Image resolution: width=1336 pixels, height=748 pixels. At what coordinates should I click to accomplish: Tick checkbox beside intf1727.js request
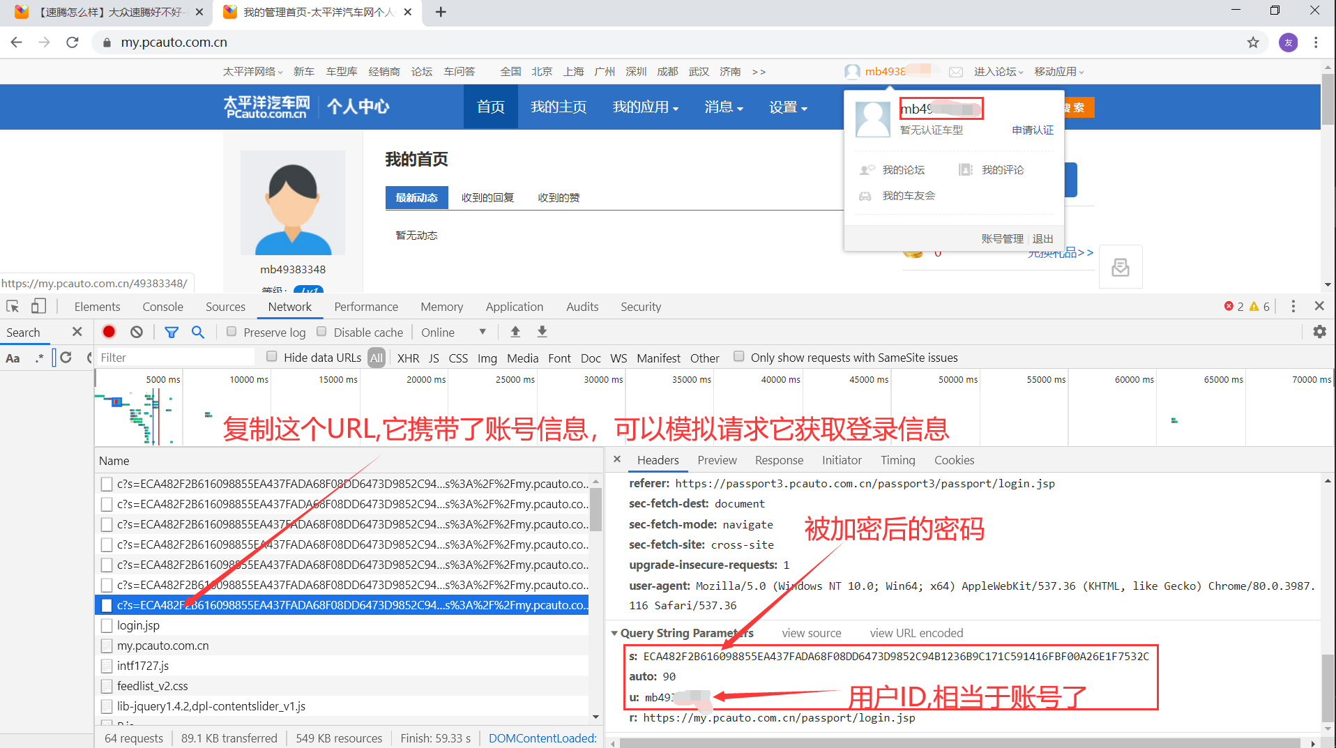click(107, 666)
